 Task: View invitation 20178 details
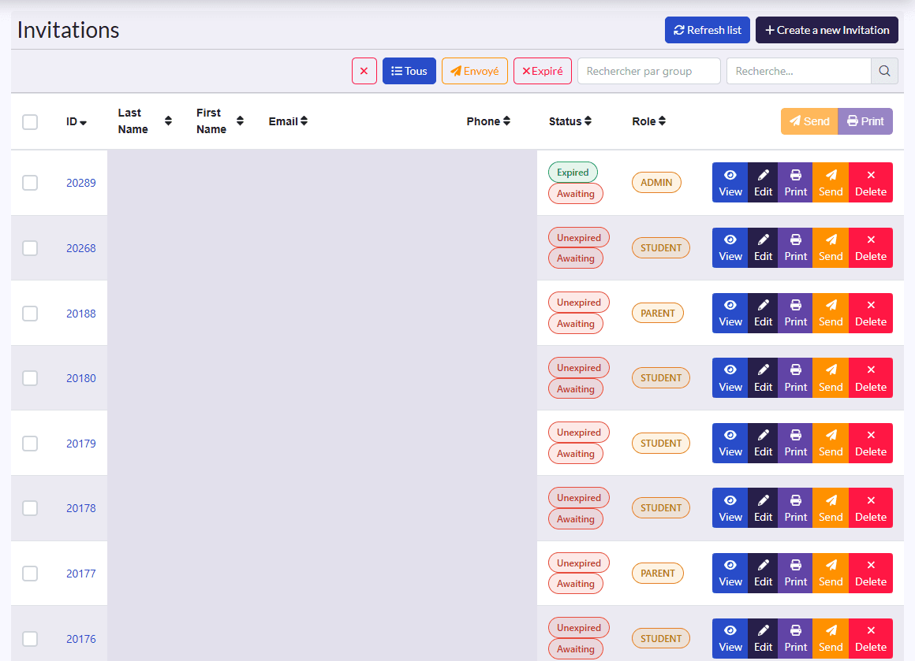(x=730, y=507)
